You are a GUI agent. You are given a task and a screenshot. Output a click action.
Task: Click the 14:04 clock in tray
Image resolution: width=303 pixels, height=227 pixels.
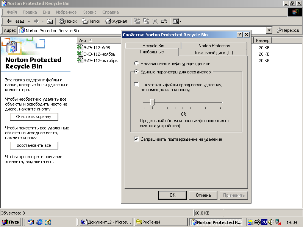(x=292, y=222)
